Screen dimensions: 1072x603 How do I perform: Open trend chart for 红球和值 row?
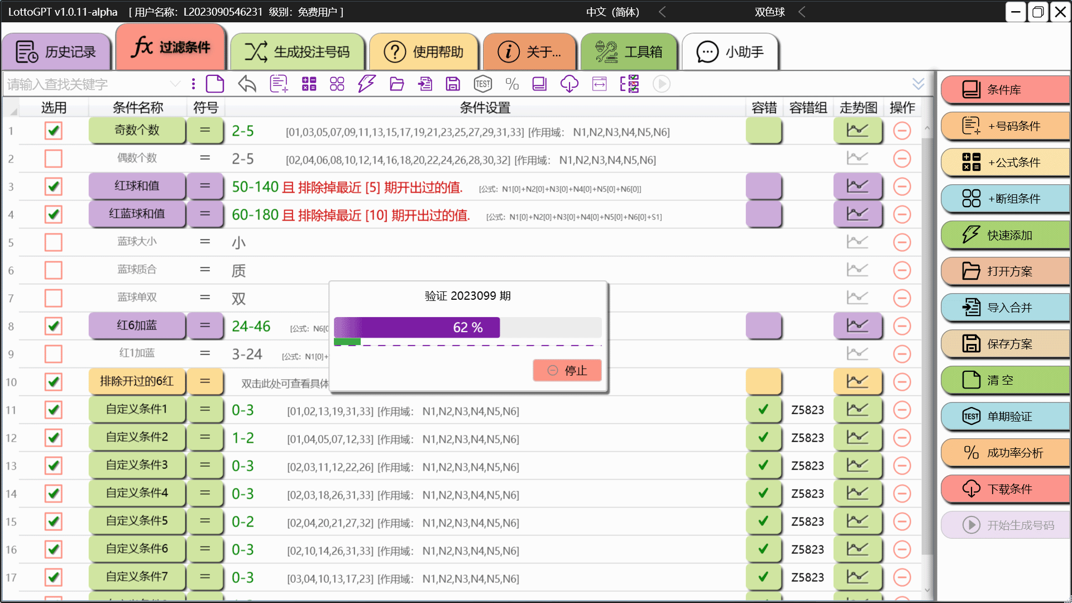click(858, 186)
